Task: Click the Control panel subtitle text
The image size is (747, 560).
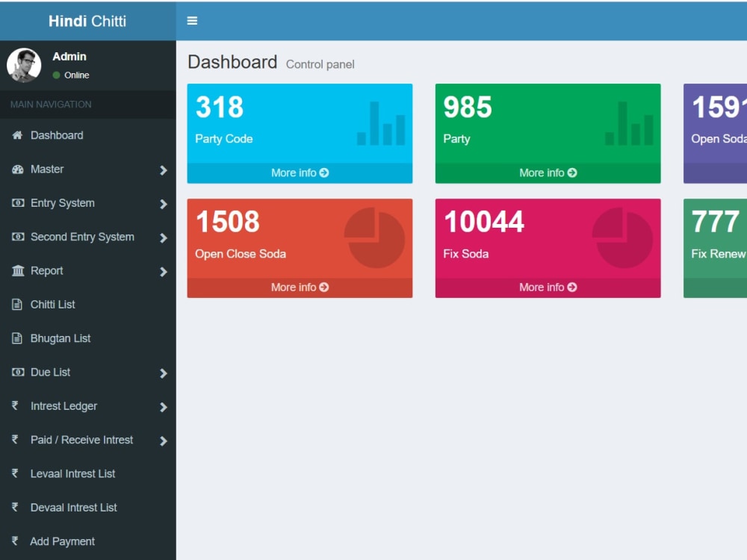Action: pos(320,64)
